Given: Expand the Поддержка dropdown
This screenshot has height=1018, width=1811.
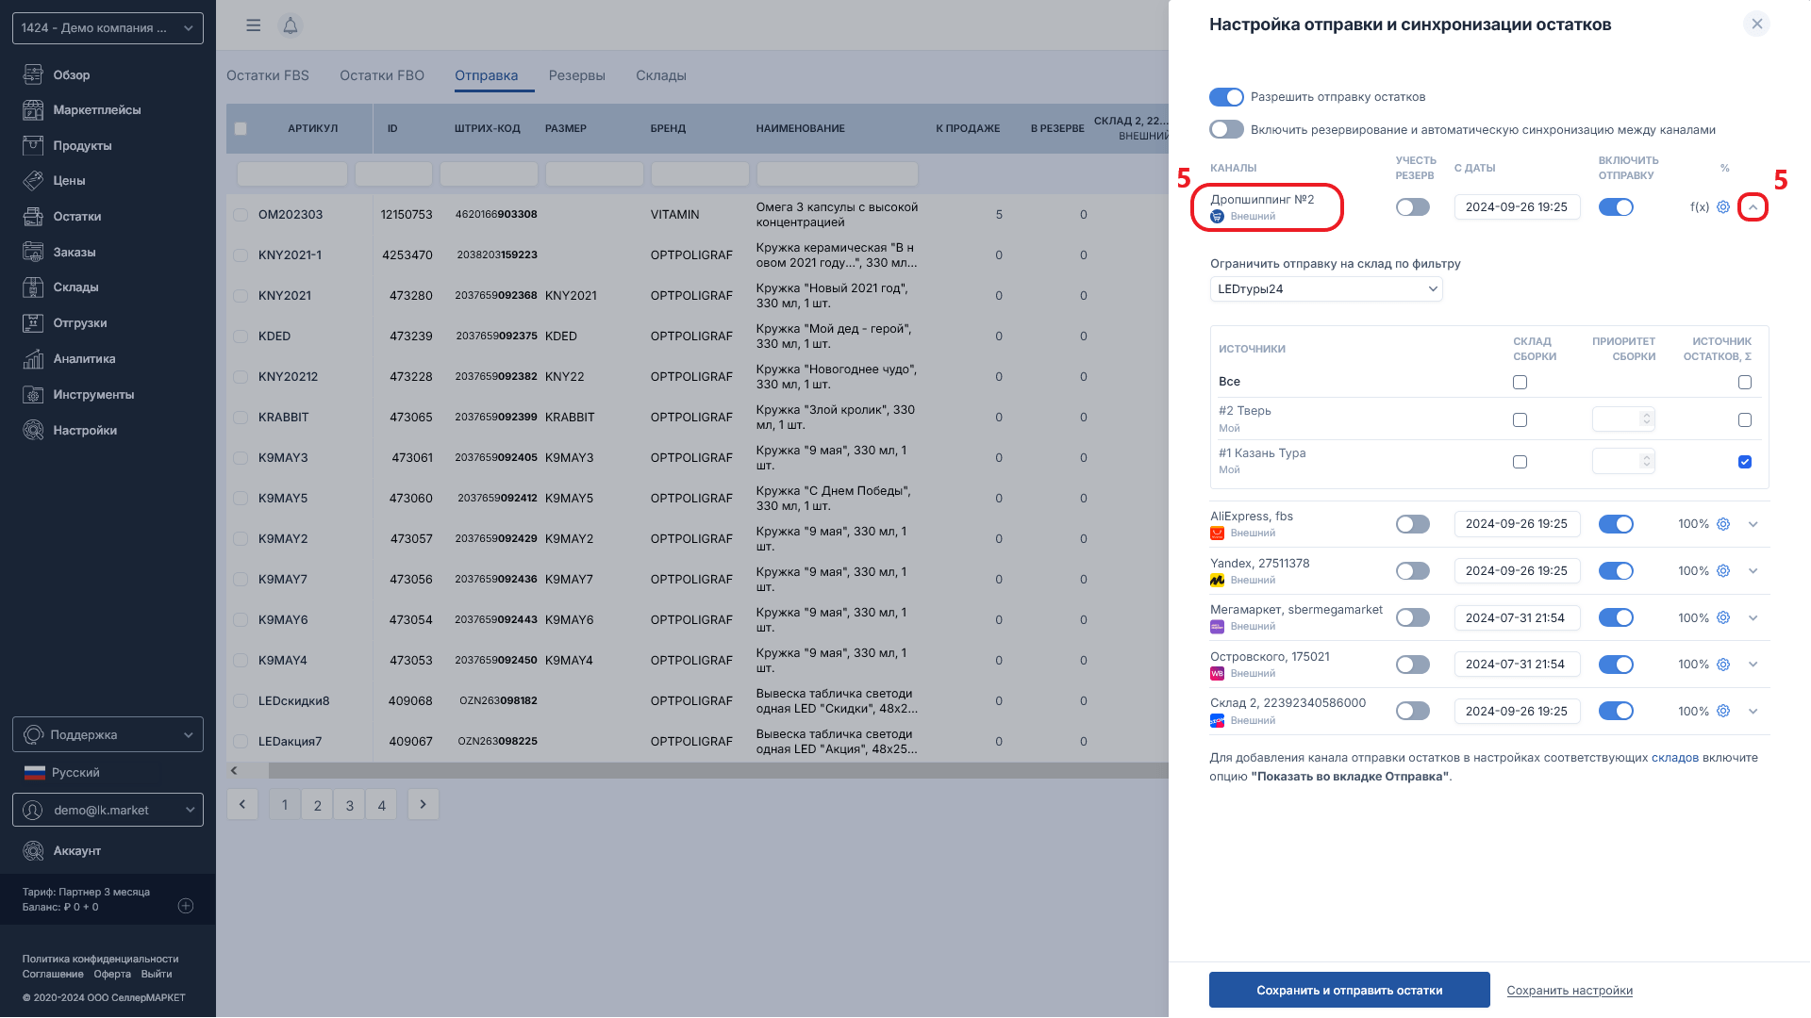Looking at the screenshot, I should point(108,735).
